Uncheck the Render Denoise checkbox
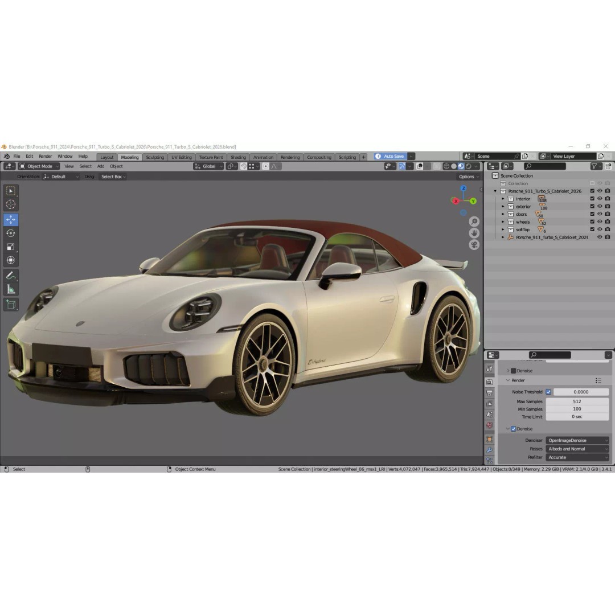Screen dimensions: 615x615 [x=514, y=429]
